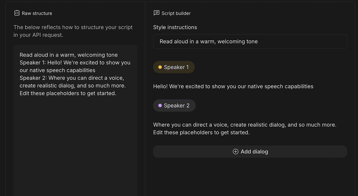Click the plus icon beside Add dialog
This screenshot has width=358, height=196.
236,152
